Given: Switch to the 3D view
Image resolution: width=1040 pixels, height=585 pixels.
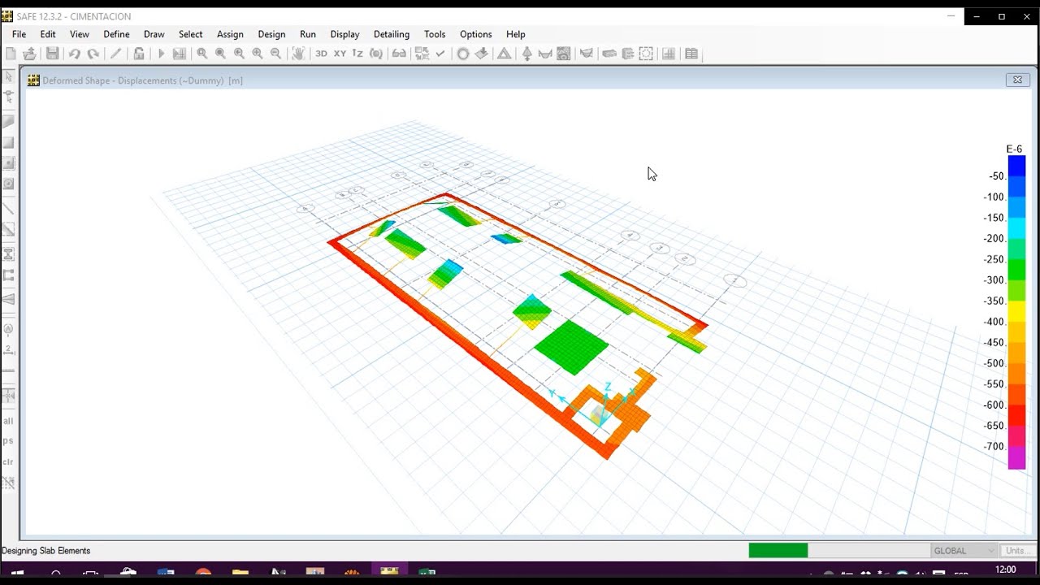Looking at the screenshot, I should pos(321,54).
